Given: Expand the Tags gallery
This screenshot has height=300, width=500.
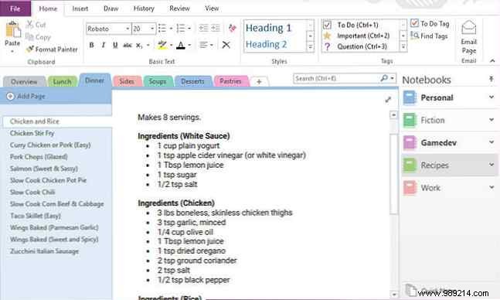Looking at the screenshot, I should 403,47.
